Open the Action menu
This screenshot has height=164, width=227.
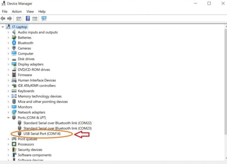coord(17,11)
